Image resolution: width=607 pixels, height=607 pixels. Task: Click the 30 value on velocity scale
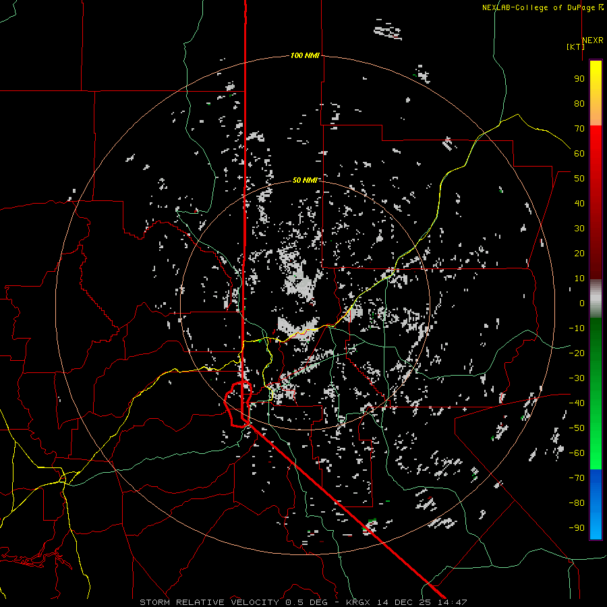[579, 229]
